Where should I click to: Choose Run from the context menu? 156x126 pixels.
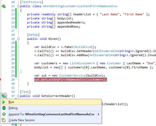click(51, 102)
